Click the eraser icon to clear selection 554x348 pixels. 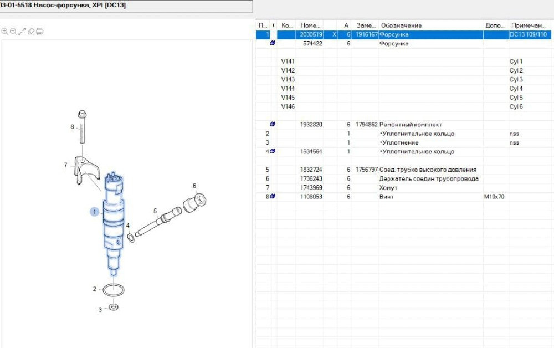pyautogui.click(x=31, y=32)
